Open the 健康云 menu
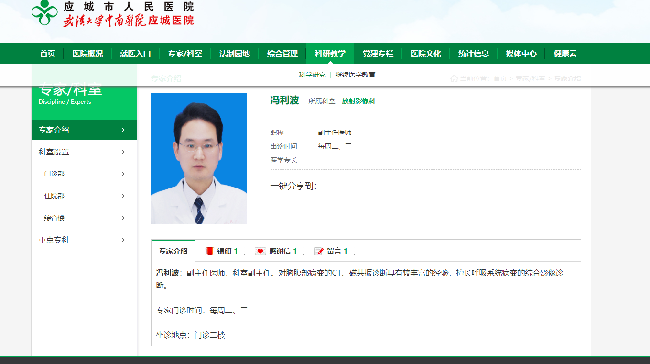The image size is (650, 364). (x=565, y=54)
